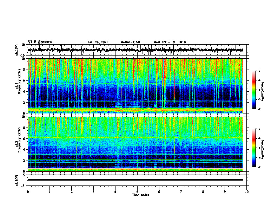Click time-axis tick label '8'
The image size is (278, 215).
[x=203, y=192]
